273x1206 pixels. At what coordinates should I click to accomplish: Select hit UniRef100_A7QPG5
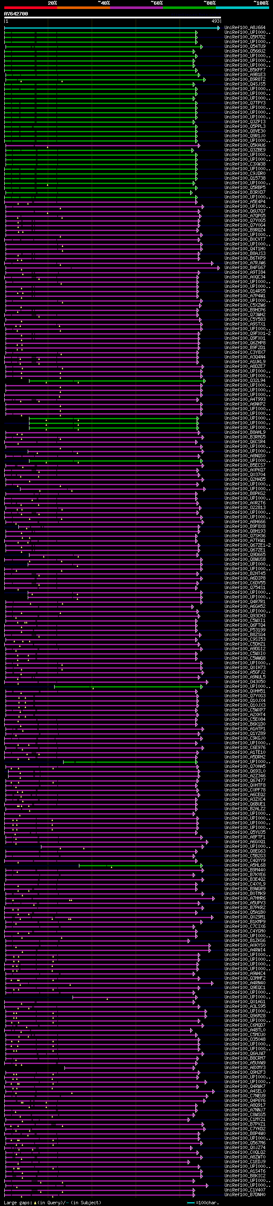[245, 216]
